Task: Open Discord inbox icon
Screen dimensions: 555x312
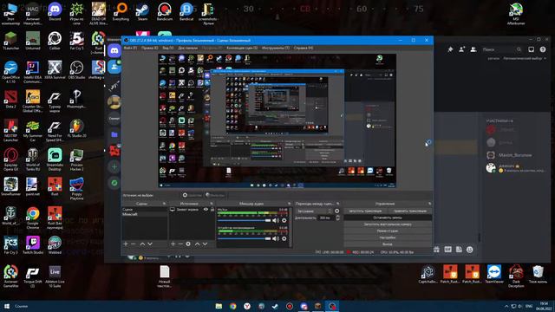Action: coord(531,49)
